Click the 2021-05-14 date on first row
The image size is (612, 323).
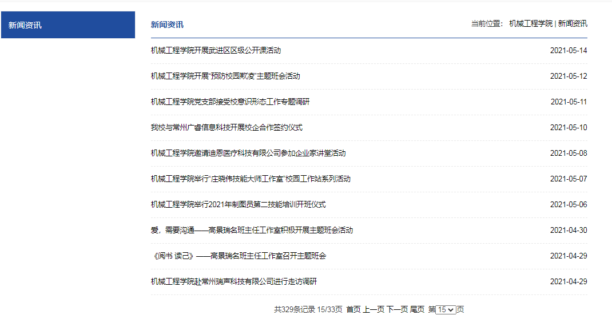click(x=568, y=50)
